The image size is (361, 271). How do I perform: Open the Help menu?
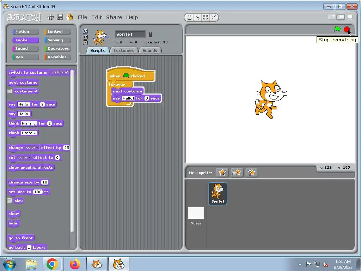pyautogui.click(x=132, y=17)
